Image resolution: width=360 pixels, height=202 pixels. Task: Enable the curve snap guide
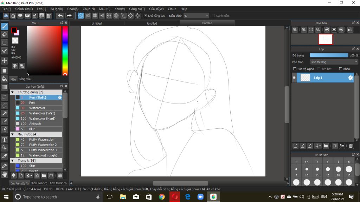click(123, 15)
